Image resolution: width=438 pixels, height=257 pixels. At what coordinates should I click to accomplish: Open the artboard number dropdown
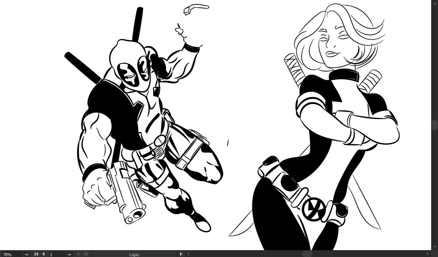point(70,254)
